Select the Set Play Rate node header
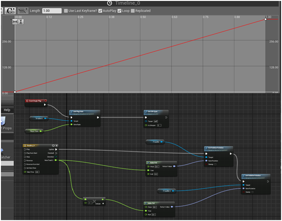The image size is (282, 221). 84,113
